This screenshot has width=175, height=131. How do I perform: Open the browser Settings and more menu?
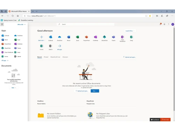[172, 16]
